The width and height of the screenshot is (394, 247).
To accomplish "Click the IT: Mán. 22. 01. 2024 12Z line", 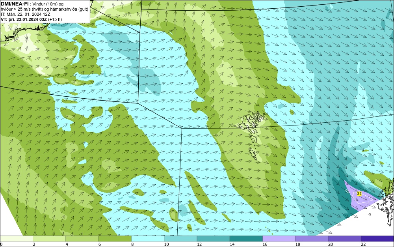I will point(25,14).
